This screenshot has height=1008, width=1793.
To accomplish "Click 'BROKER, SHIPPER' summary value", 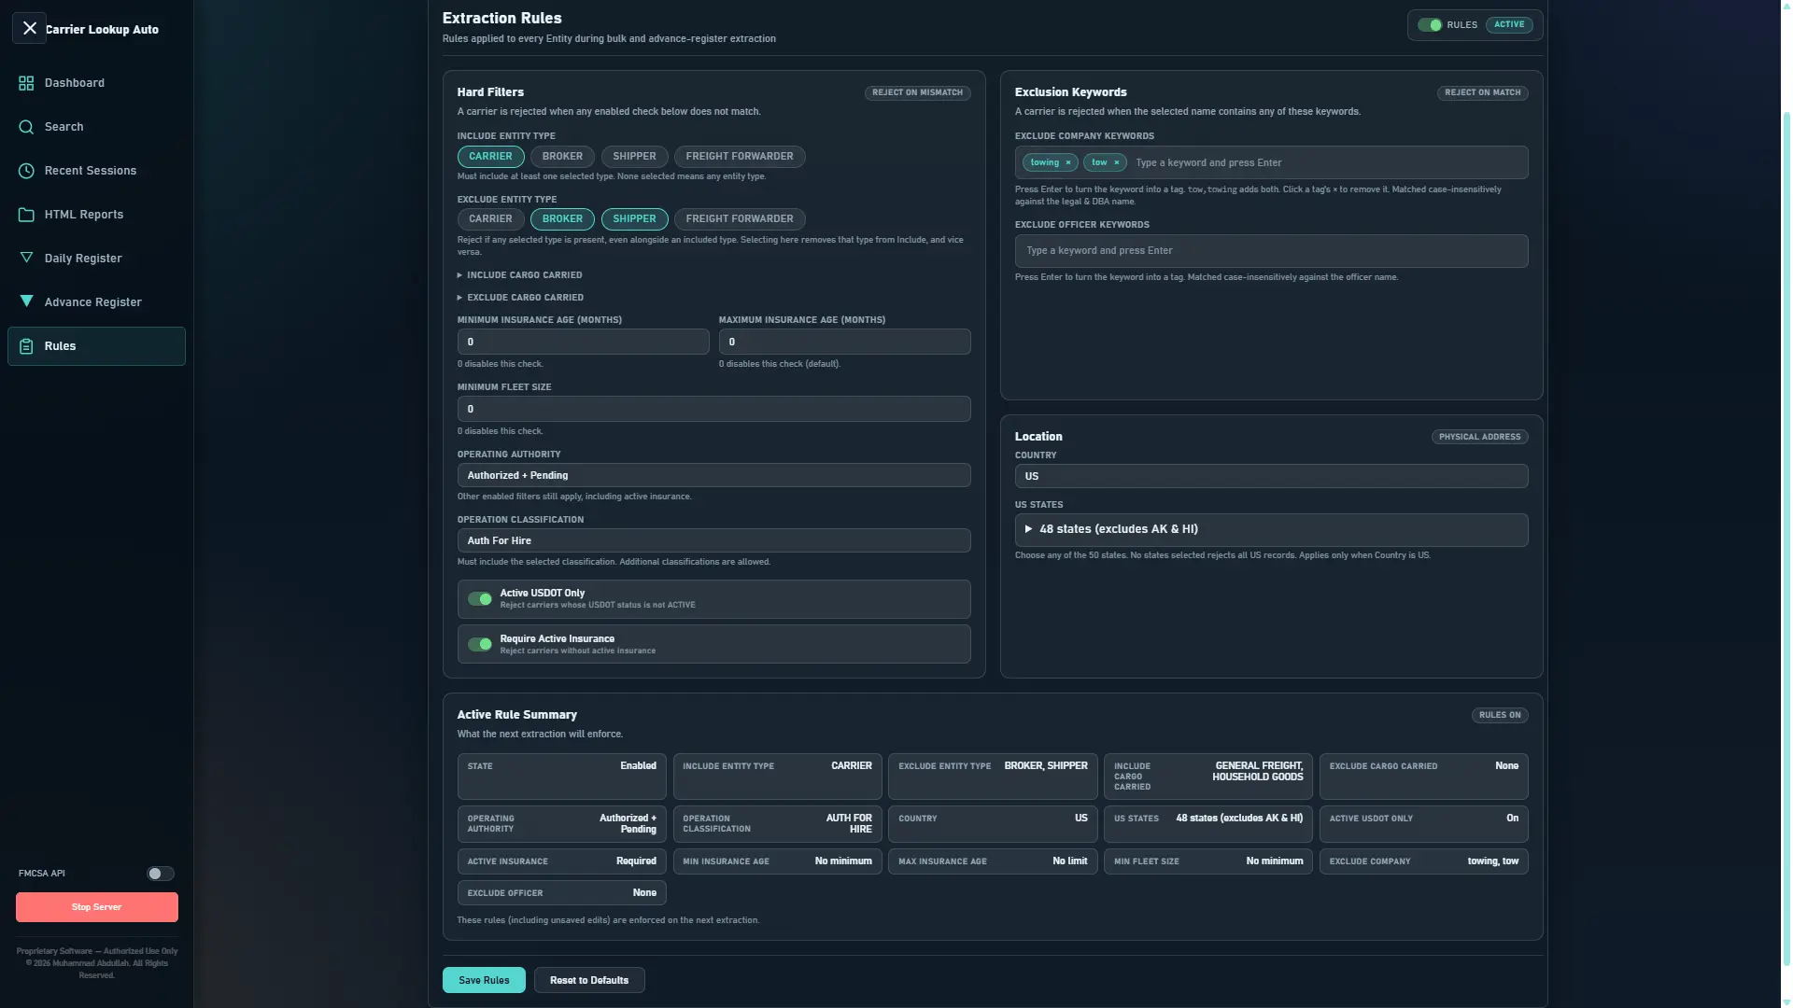I will (1046, 765).
